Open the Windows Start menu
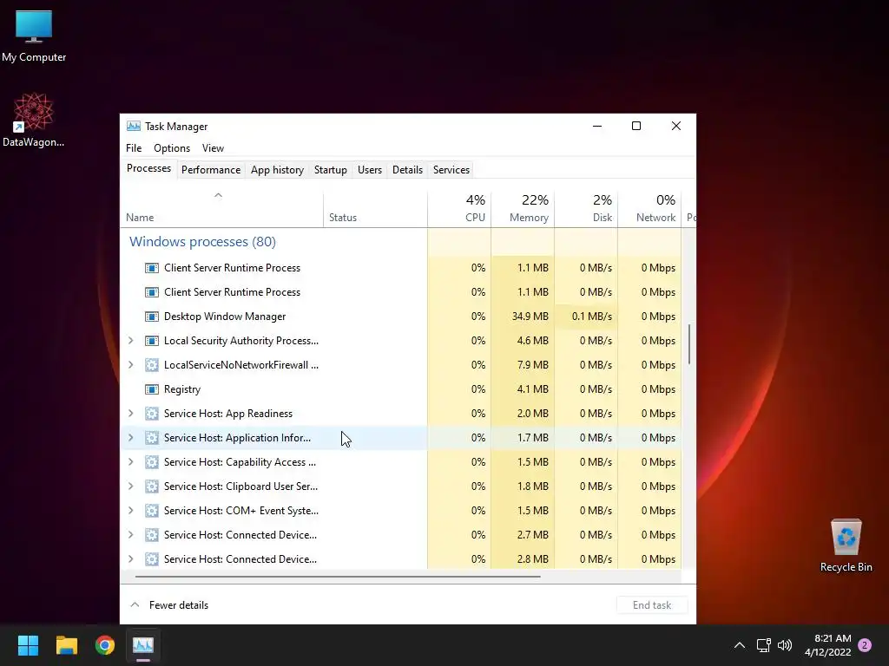This screenshot has width=889, height=666. 28,645
